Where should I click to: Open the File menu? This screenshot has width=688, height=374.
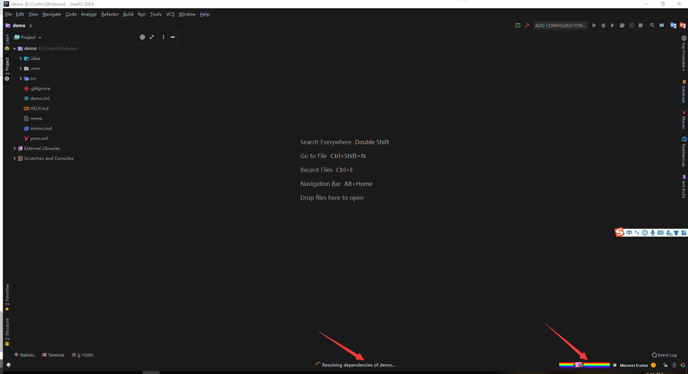(x=8, y=14)
